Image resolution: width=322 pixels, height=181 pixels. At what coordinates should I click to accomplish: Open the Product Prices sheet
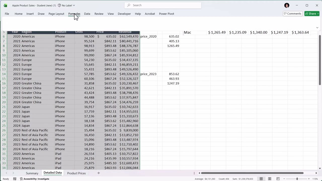click(x=76, y=173)
